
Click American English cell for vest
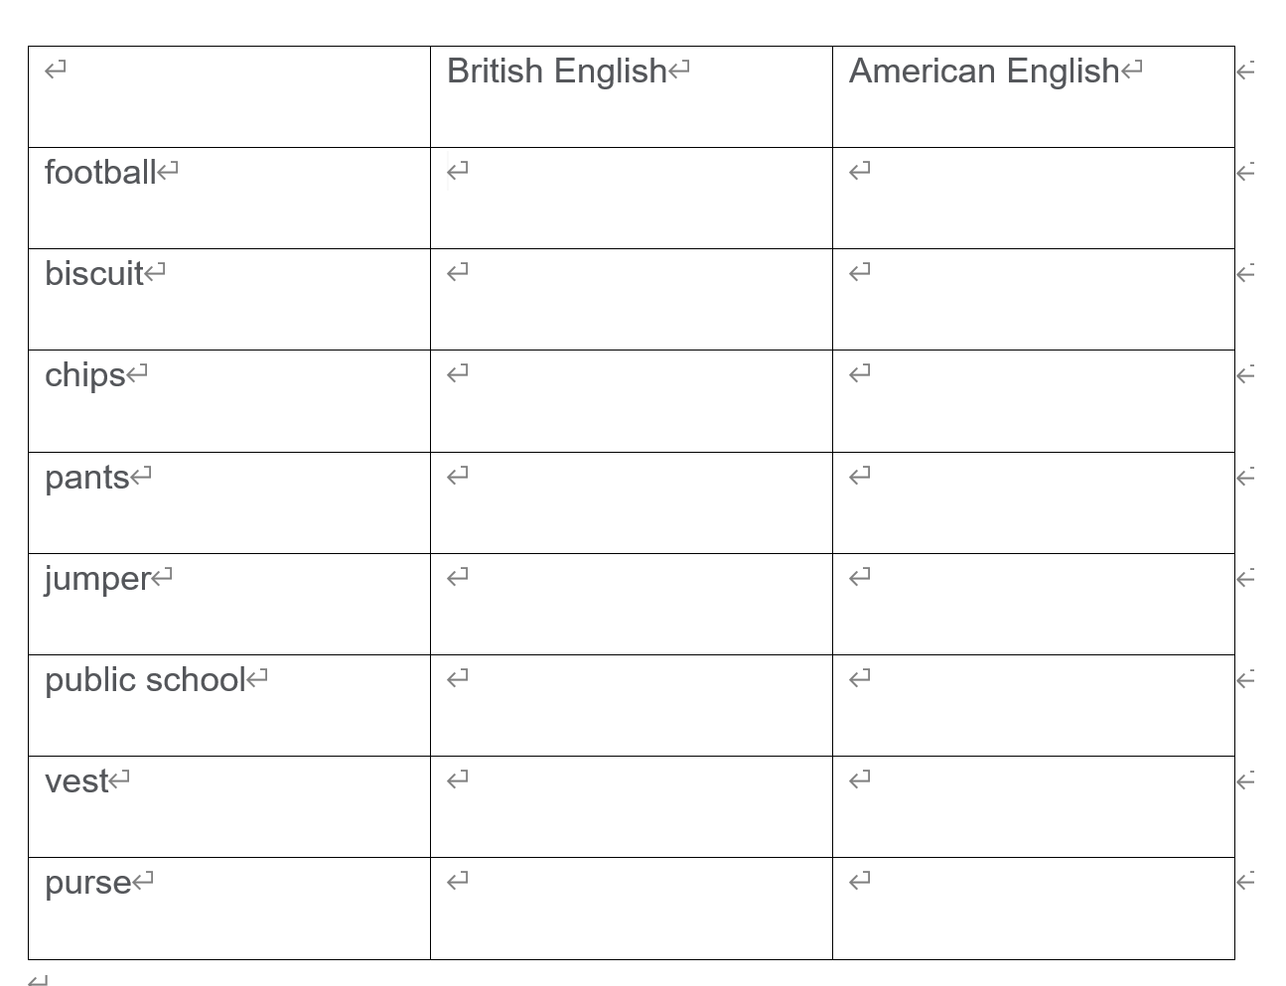point(1033,806)
